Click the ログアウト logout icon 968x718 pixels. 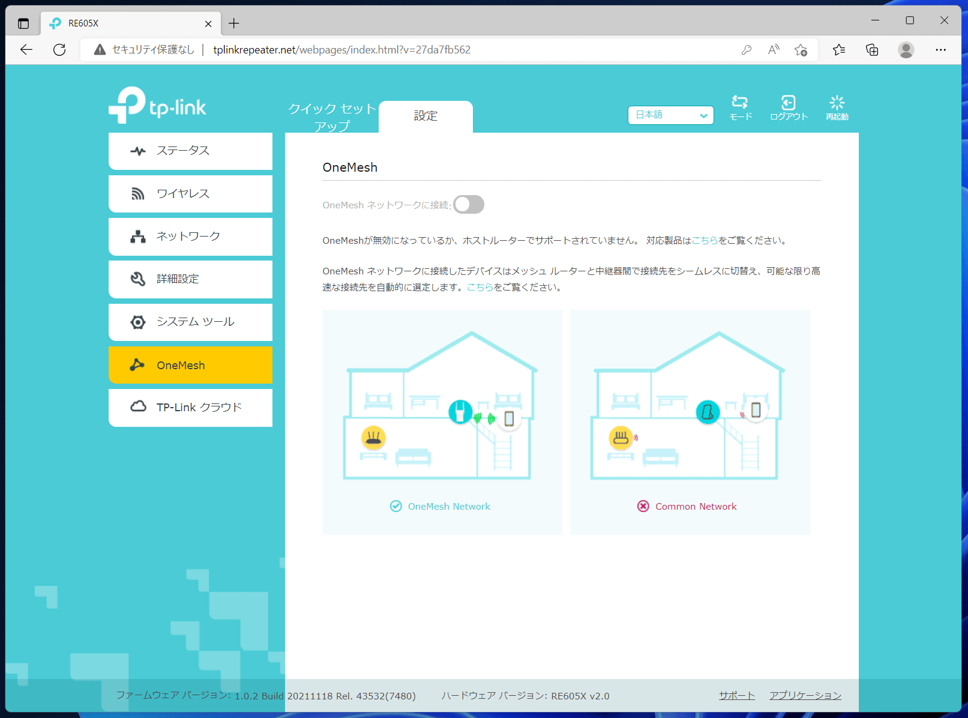pyautogui.click(x=789, y=102)
